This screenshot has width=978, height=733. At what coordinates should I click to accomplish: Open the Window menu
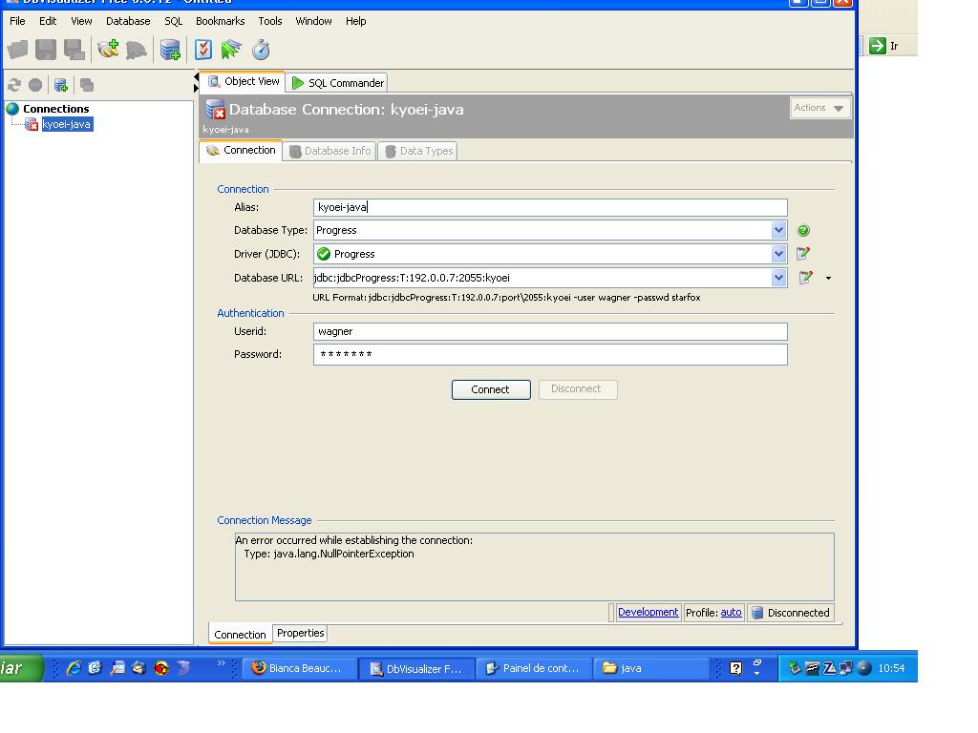click(313, 21)
